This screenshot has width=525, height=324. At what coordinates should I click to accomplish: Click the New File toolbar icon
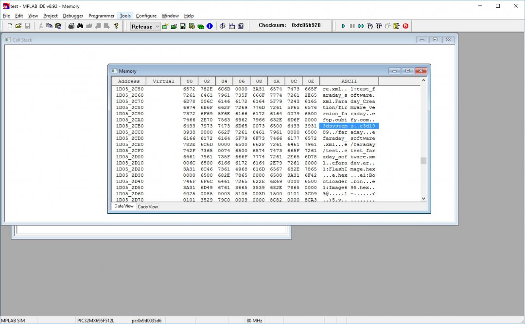click(9, 26)
